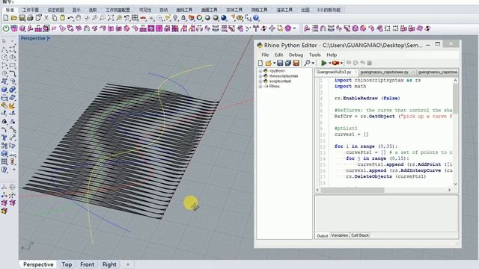This screenshot has height=269, width=479.
Task: Click orange Save As icon in Python Editor
Action: (x=296, y=63)
